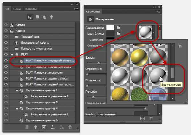Viewport: 191px width, 135px height.
Task: Adjust the Блеск slider handle
Action: click(x=99, y=63)
